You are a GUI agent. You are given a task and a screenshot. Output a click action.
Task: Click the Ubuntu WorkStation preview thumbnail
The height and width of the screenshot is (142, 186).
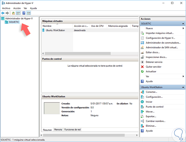click(x=52, y=108)
